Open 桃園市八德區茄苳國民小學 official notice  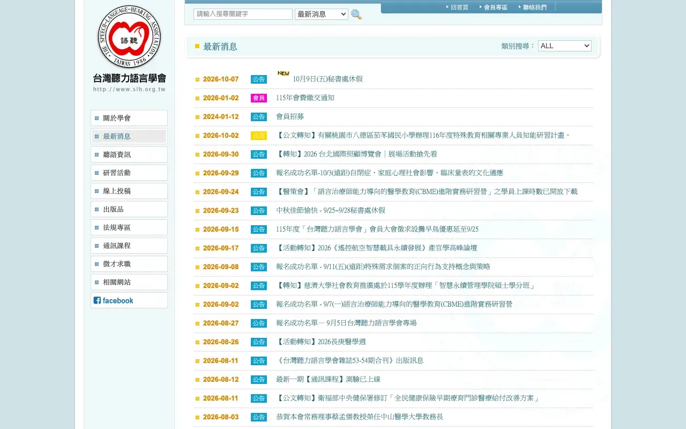[423, 136]
